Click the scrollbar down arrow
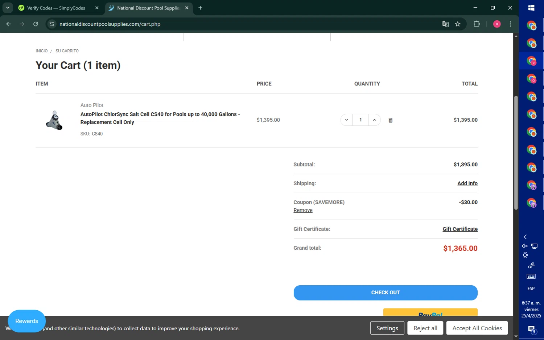Viewport: 544px width, 340px height. pos(516,337)
